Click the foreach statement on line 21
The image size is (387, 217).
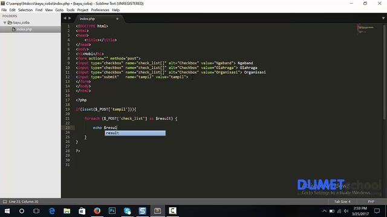[x=131, y=119]
